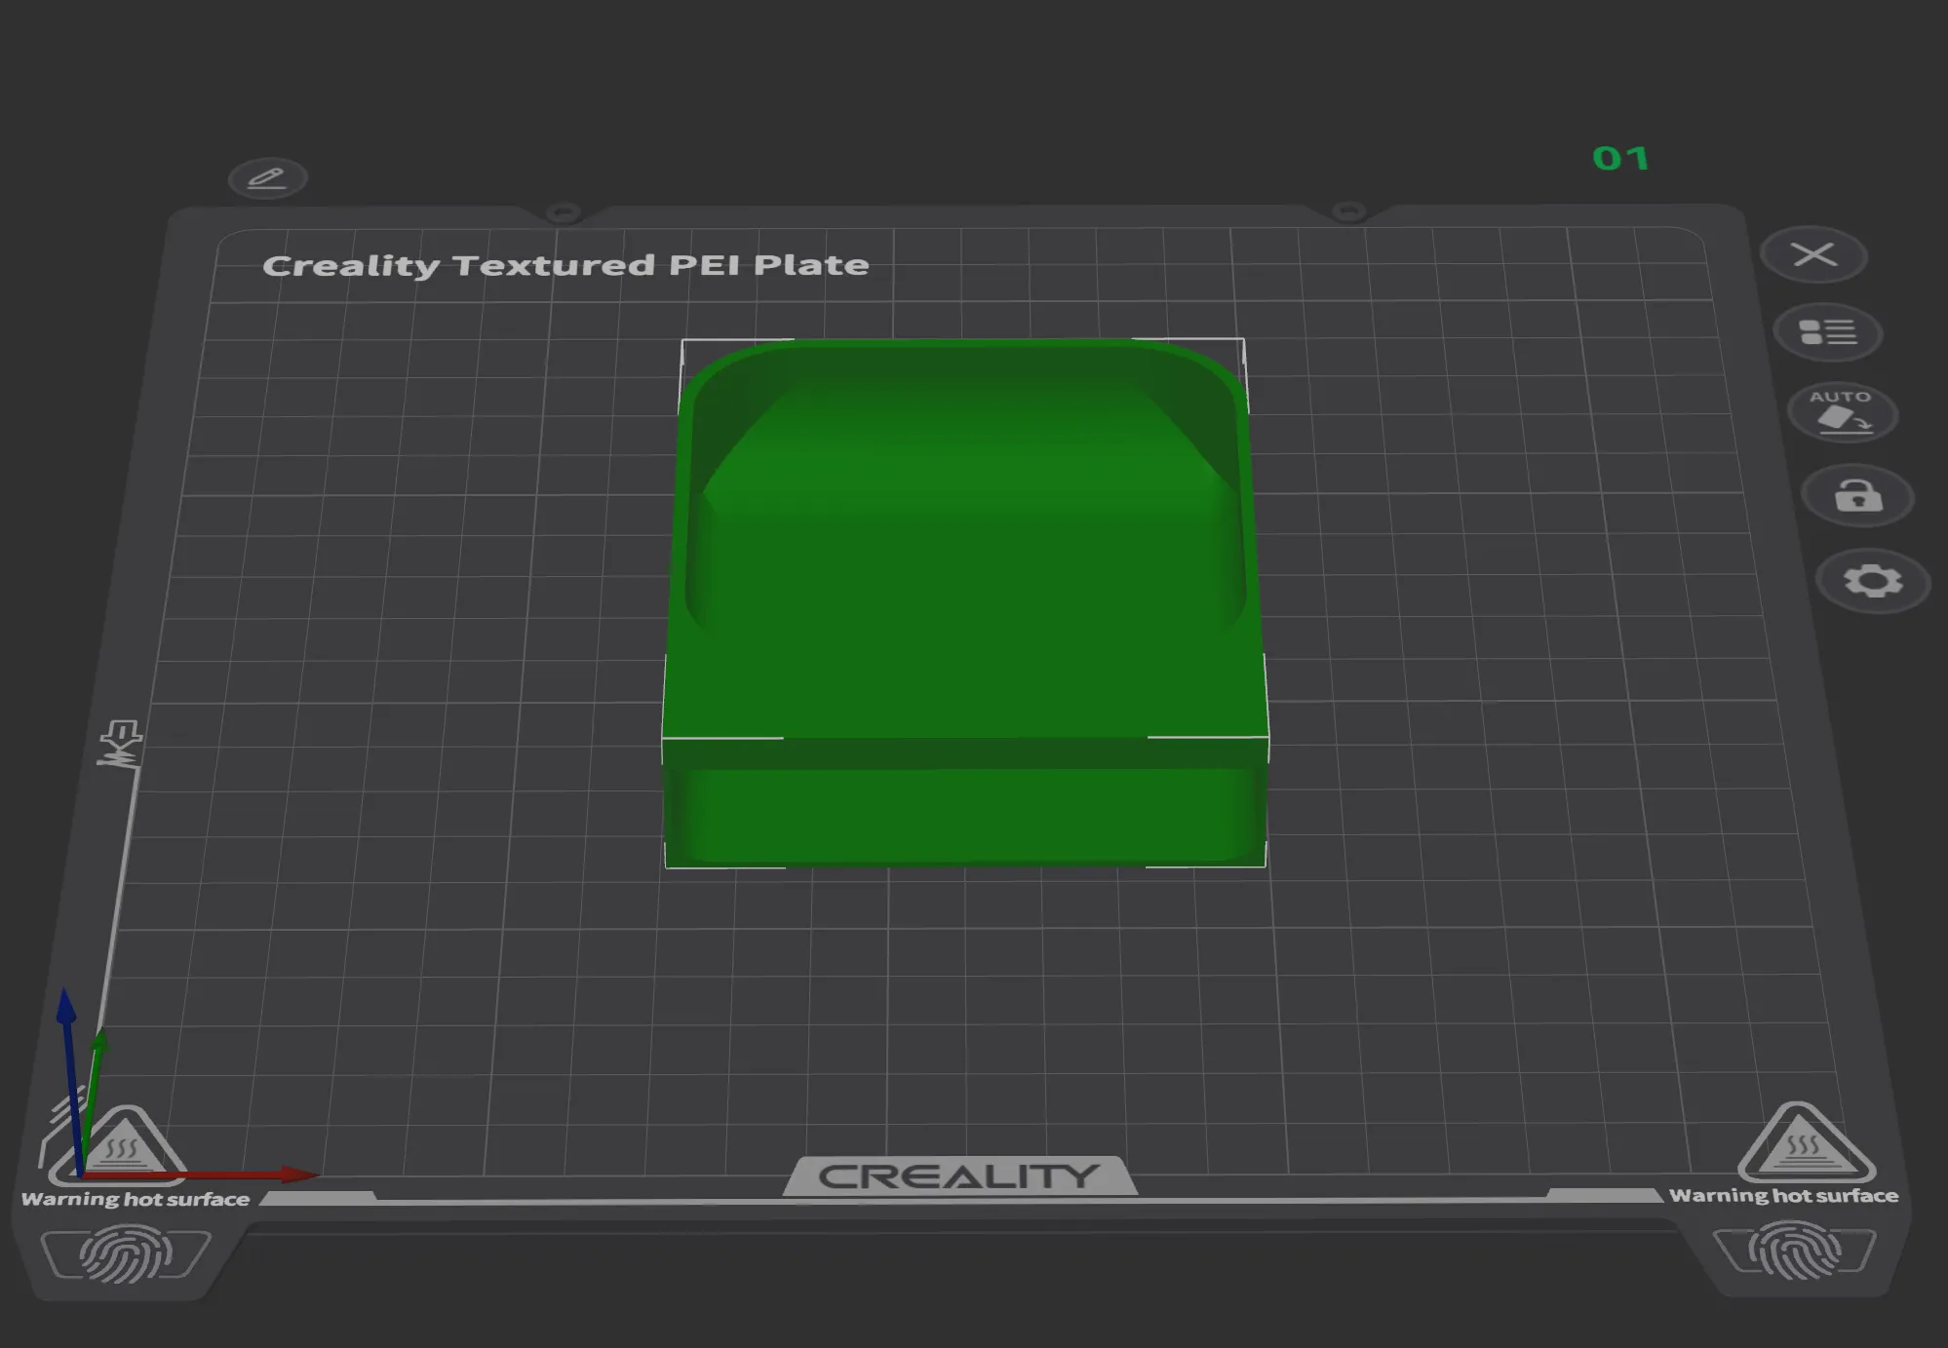The image size is (1948, 1348).
Task: Click the Creality Textured PEI Plate label
Action: 565,265
